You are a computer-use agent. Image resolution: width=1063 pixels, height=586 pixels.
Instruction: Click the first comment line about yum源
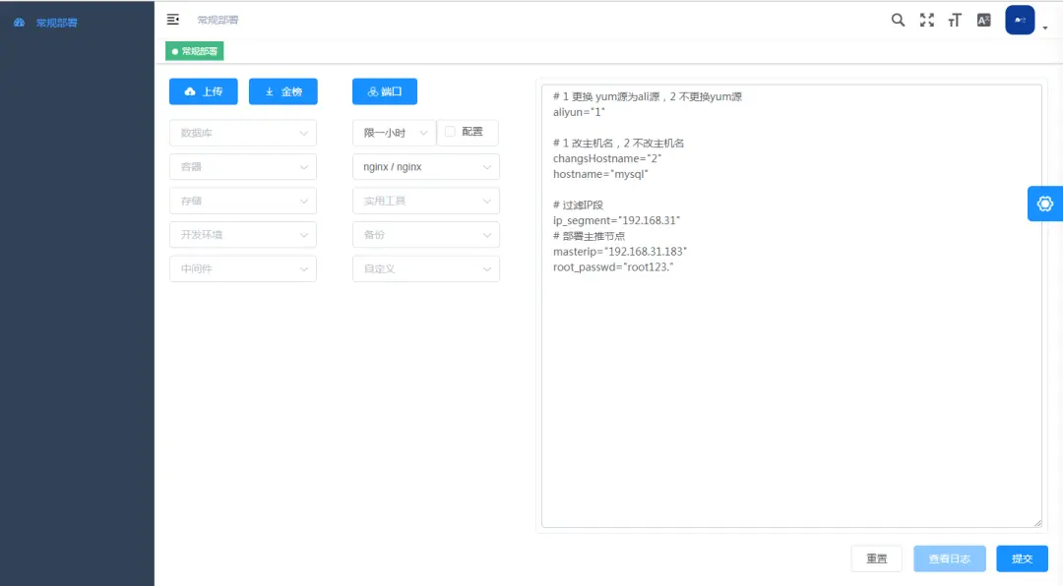(x=648, y=96)
